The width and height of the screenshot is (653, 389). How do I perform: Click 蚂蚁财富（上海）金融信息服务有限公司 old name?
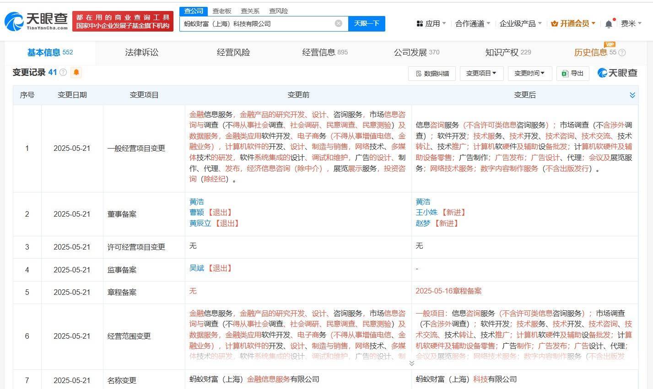tap(254, 379)
